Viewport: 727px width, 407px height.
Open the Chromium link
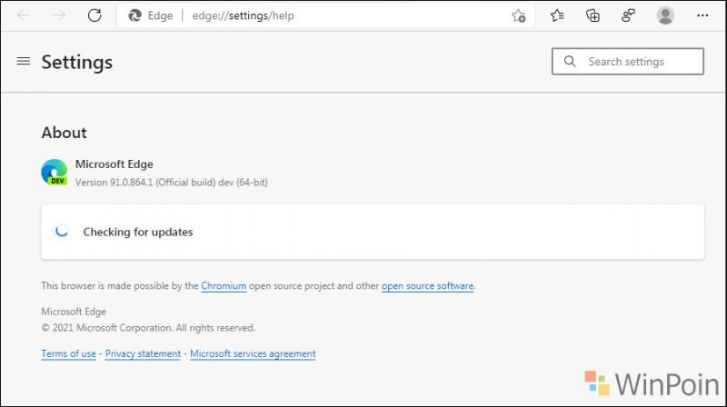(224, 286)
